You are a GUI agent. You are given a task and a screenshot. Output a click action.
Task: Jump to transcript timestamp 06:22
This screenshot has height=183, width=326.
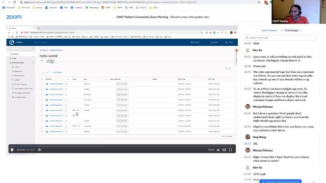coord(247,89)
